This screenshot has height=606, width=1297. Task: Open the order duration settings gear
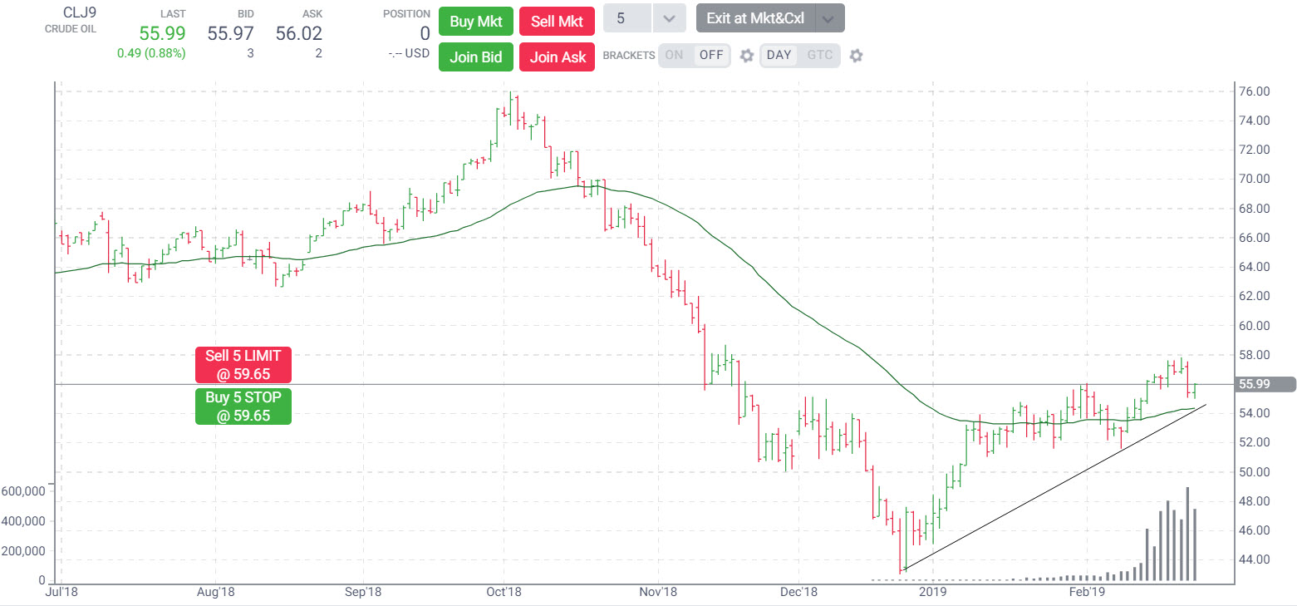[x=856, y=55]
